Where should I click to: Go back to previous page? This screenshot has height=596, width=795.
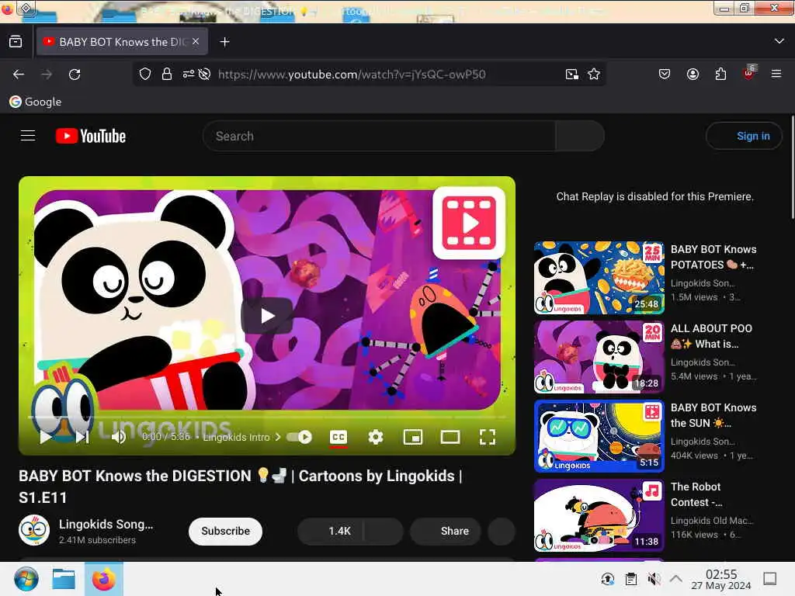[19, 74]
